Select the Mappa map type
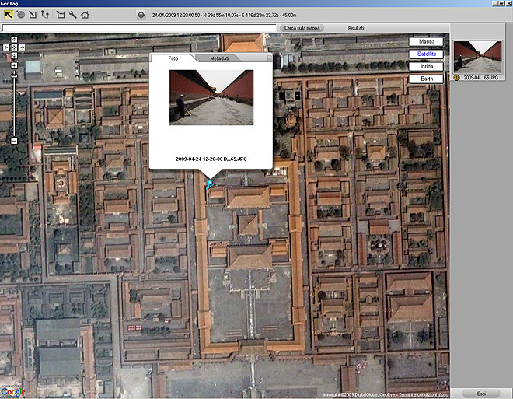Image resolution: width=513 pixels, height=399 pixels. (426, 41)
